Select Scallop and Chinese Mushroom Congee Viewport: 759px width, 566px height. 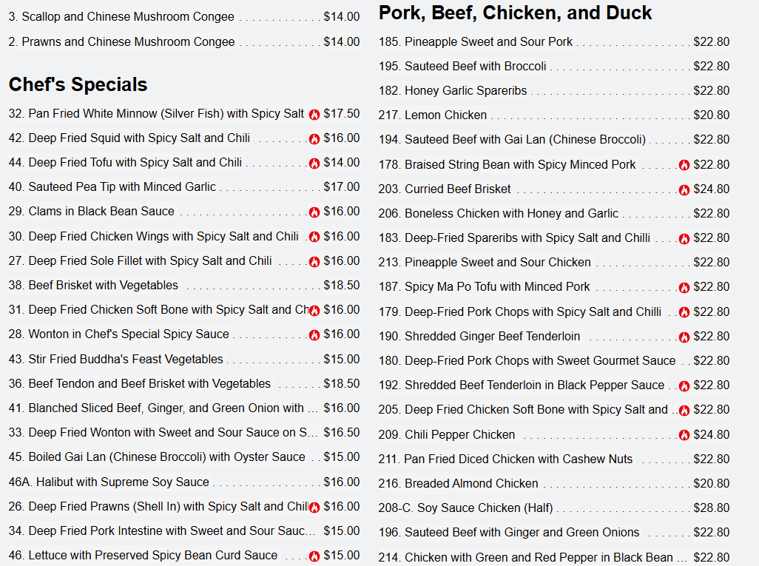[184, 17]
